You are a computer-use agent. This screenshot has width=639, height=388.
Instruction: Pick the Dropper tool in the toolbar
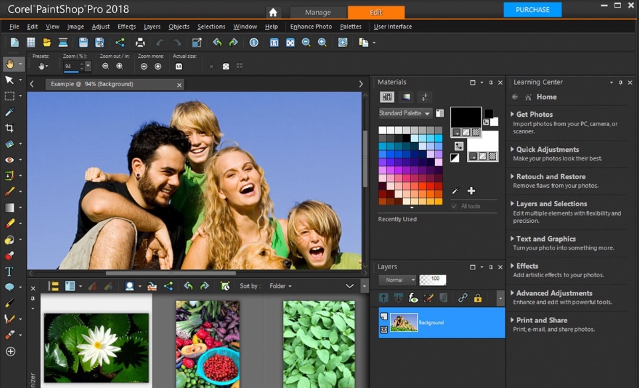click(x=9, y=112)
